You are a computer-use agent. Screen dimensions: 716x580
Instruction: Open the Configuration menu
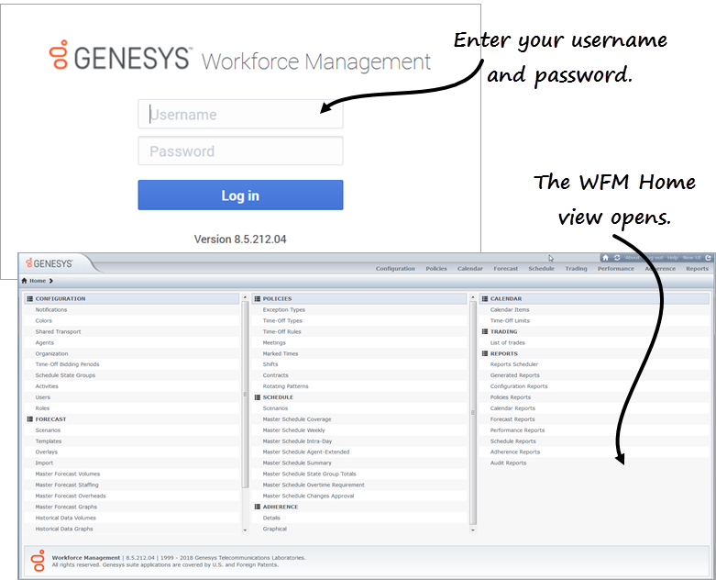[395, 269]
